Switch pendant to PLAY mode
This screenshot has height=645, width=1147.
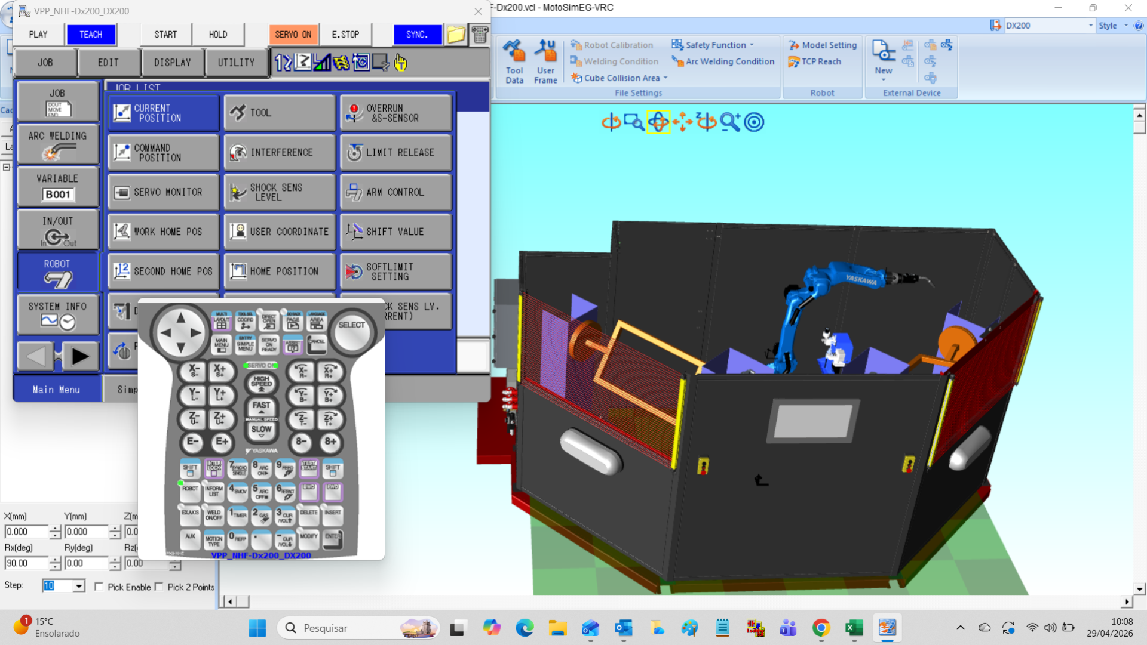point(38,35)
